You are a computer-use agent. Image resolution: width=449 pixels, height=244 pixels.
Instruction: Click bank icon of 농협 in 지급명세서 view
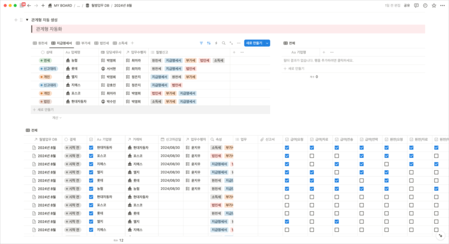tap(68, 61)
